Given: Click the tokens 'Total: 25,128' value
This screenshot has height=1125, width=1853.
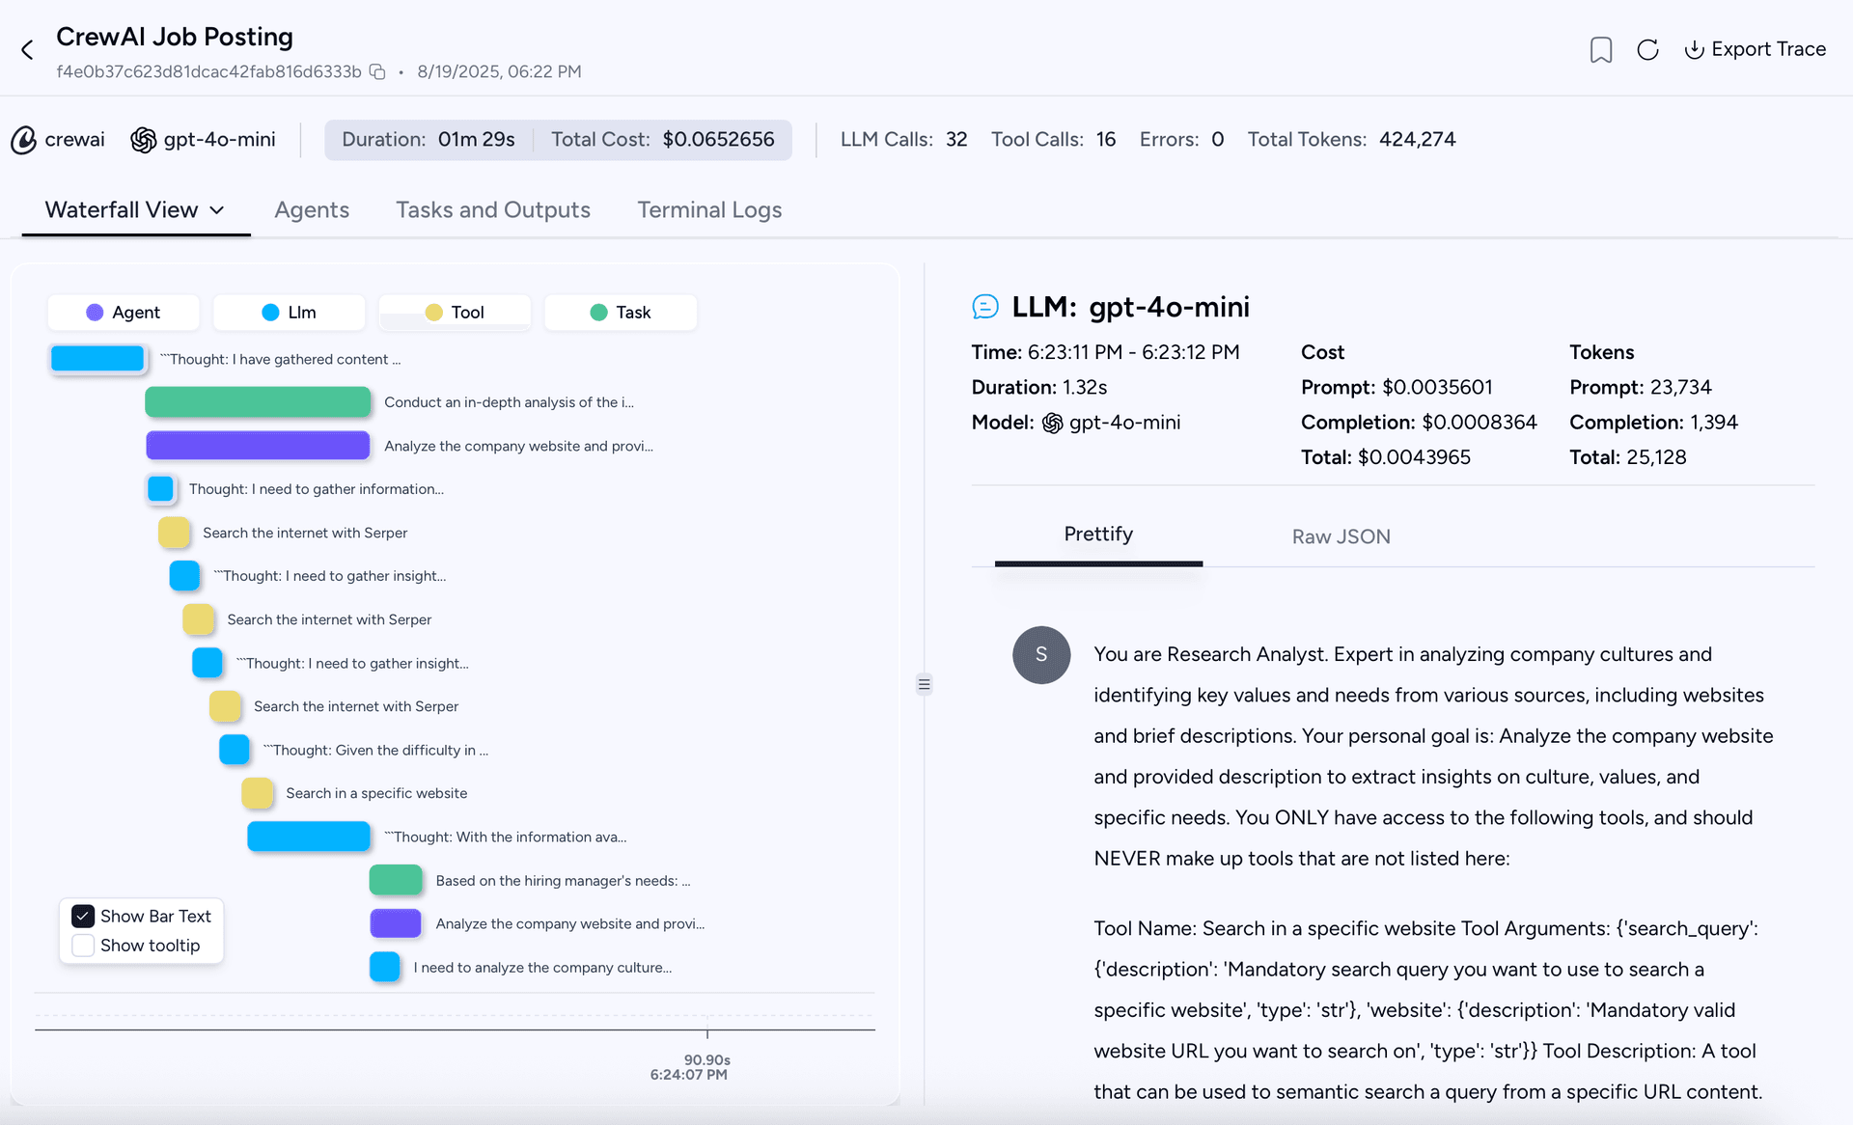Looking at the screenshot, I should point(1628,457).
